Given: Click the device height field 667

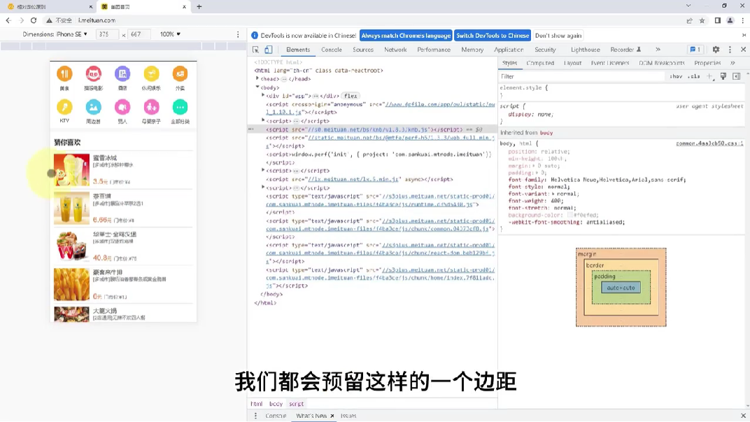Looking at the screenshot, I should [x=139, y=34].
